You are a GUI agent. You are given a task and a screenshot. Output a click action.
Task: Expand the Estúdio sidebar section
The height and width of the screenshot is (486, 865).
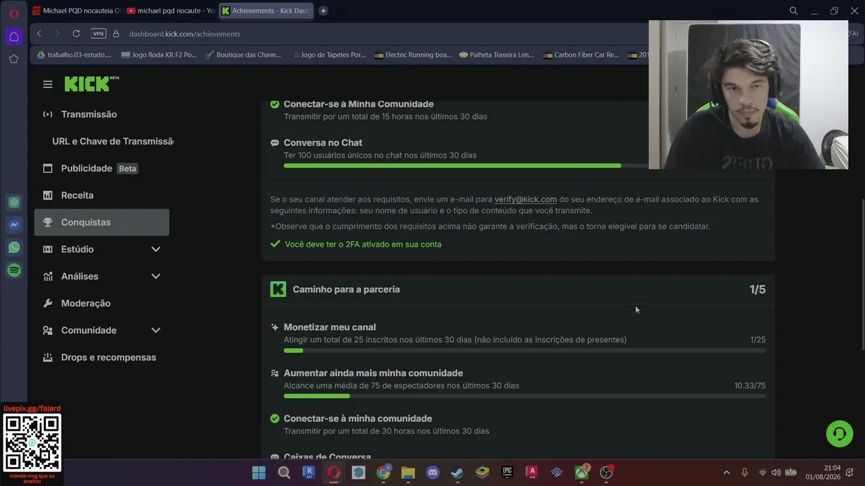pyautogui.click(x=155, y=249)
